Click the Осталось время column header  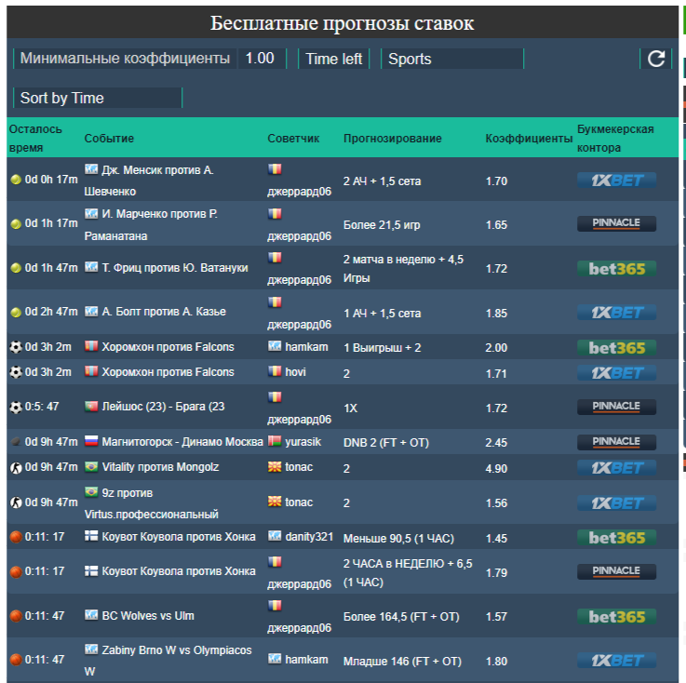tap(35, 138)
